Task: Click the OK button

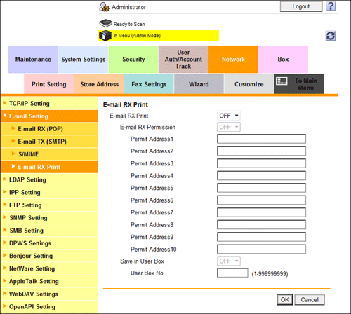Action: click(x=285, y=300)
